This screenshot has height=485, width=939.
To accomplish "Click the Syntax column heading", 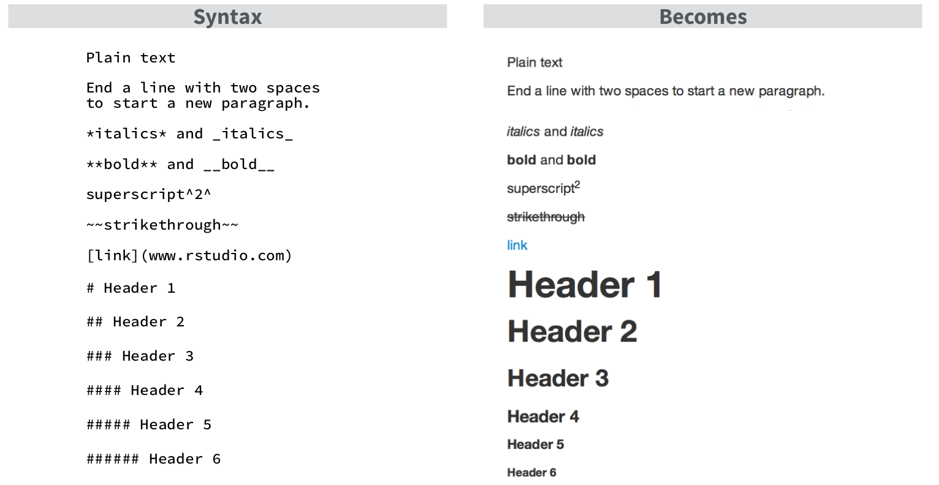I will point(227,17).
